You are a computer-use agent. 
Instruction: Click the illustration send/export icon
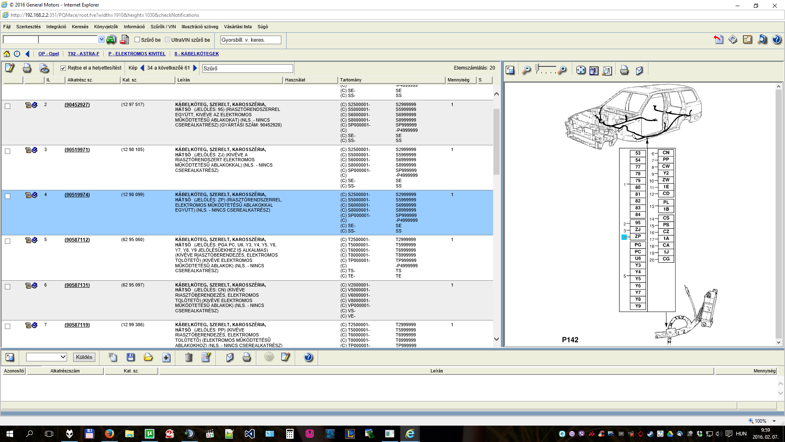639,70
